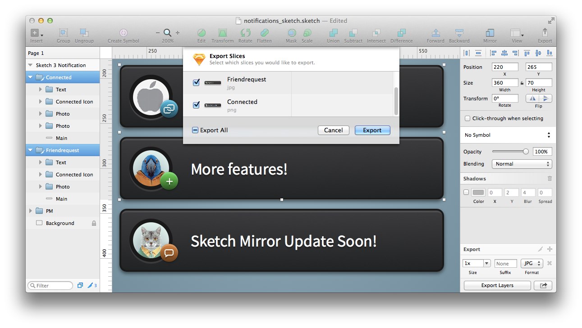This screenshot has height=328, width=582.
Task: Click the share button beside Export Layers
Action: 543,285
